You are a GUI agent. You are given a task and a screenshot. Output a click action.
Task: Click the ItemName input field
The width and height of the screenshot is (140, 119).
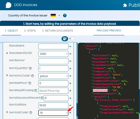[53, 61]
